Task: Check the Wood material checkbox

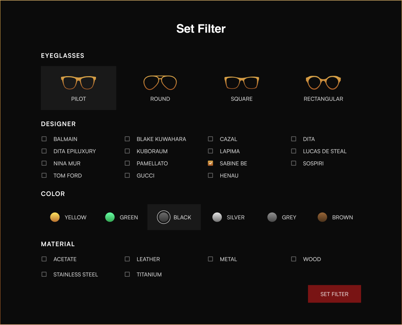Action: pos(293,259)
